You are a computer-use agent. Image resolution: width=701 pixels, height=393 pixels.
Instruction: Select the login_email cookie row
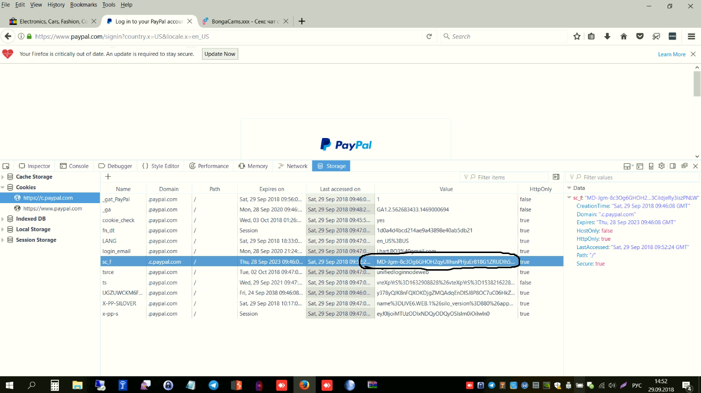332,251
